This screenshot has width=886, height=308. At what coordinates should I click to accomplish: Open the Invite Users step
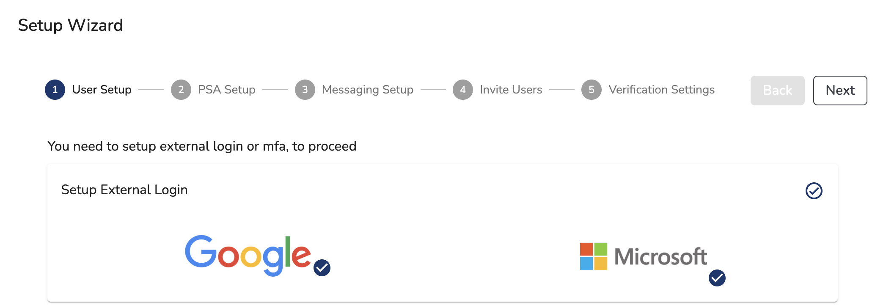point(511,90)
